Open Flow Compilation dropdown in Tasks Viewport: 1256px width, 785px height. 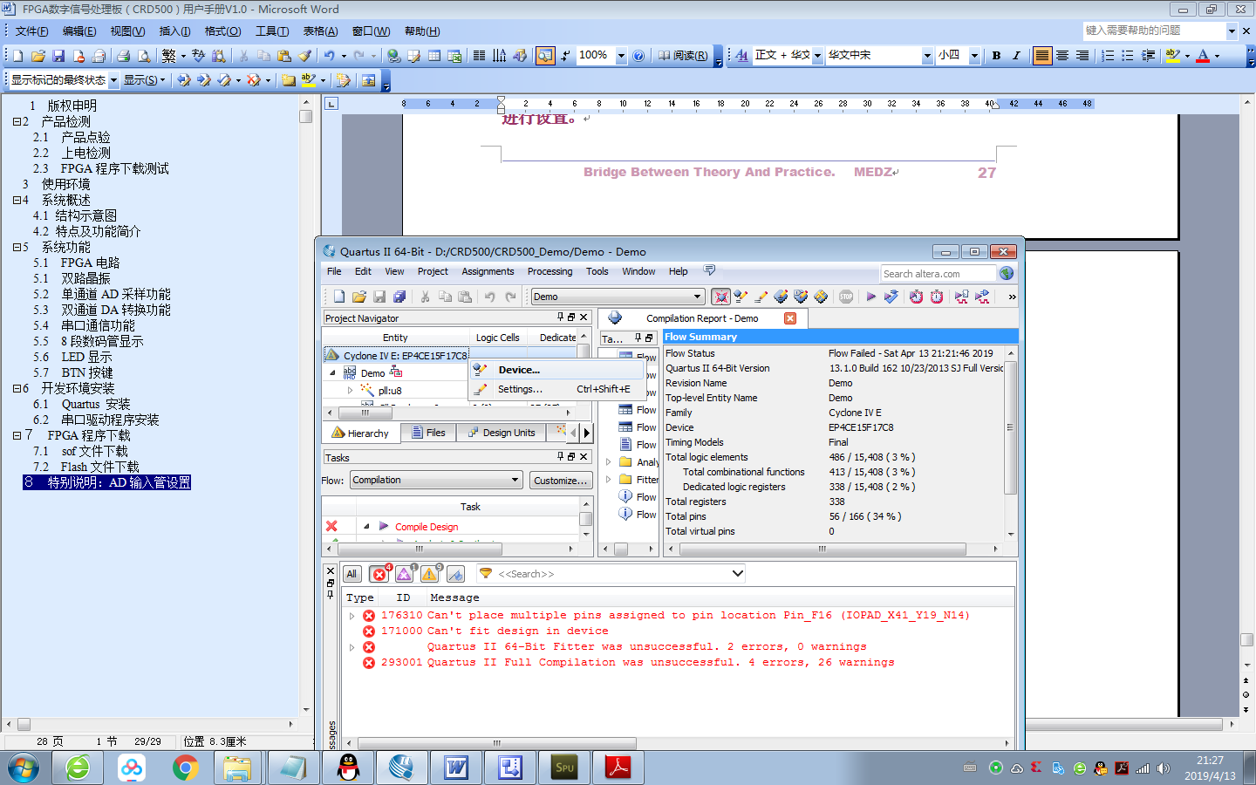pos(436,480)
